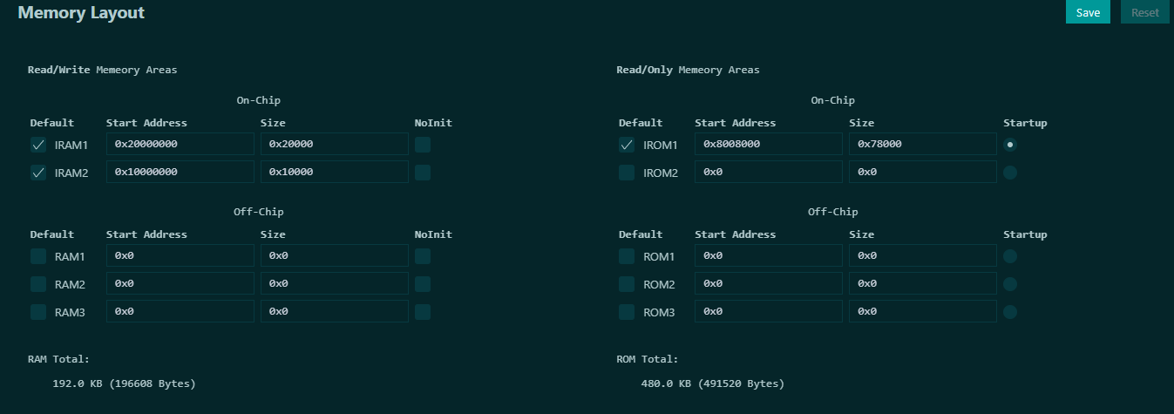Select ROM1 as startup region
This screenshot has width=1174, height=414.
pos(1010,256)
